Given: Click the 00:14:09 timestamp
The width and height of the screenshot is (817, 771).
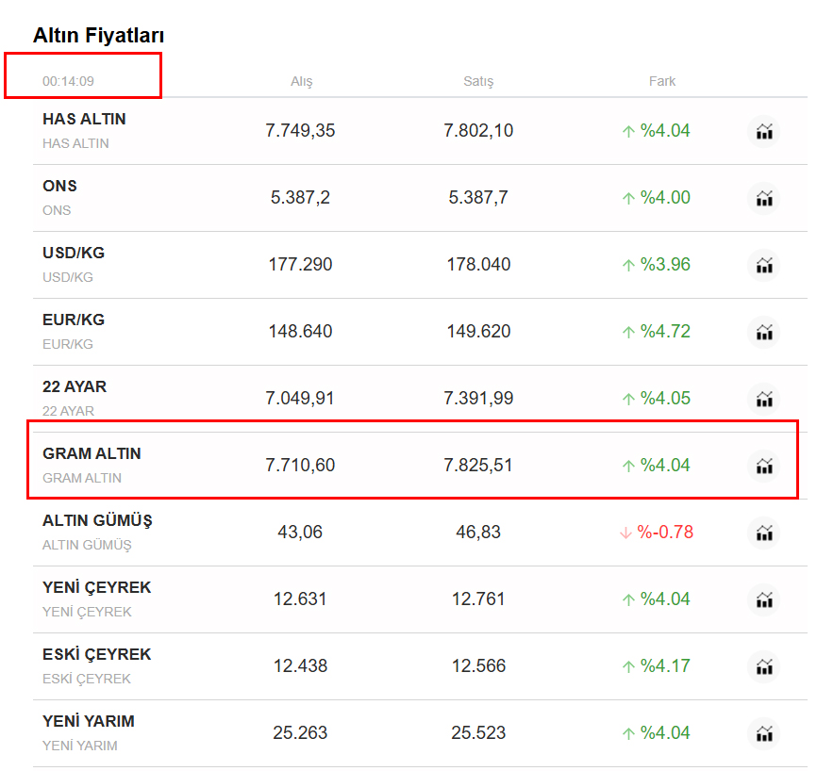Looking at the screenshot, I should [68, 82].
